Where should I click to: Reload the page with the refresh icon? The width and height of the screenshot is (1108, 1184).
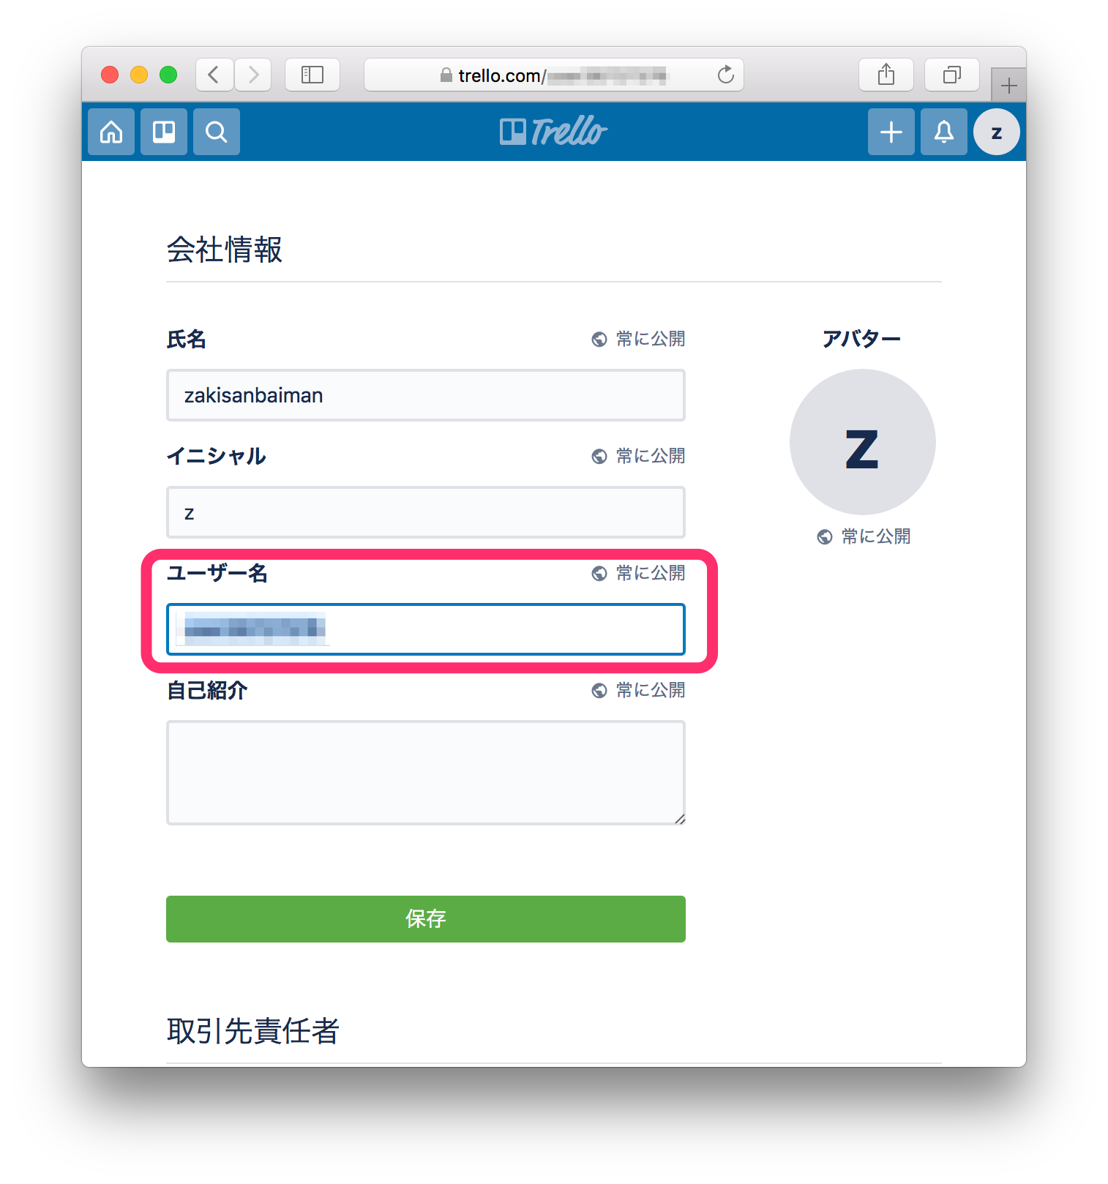click(x=725, y=75)
